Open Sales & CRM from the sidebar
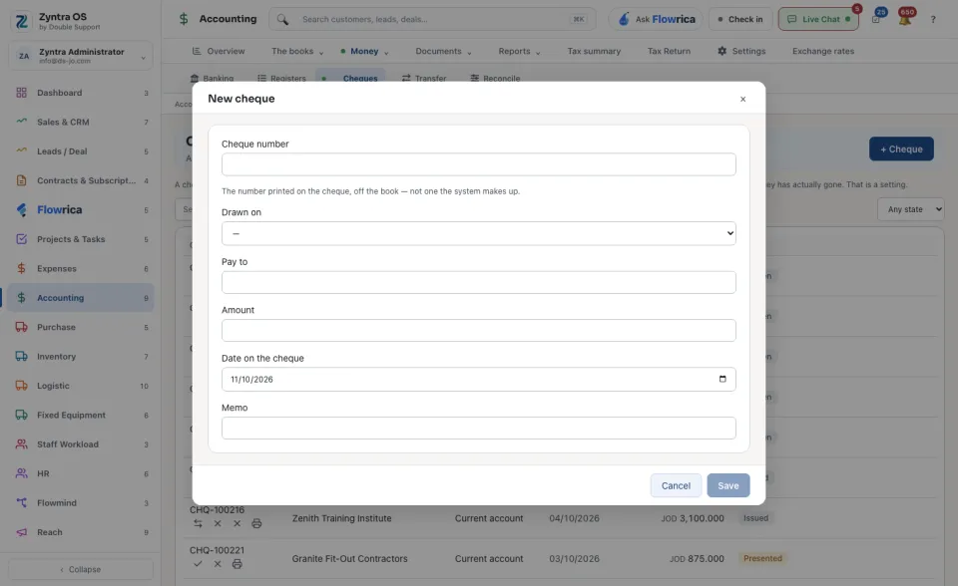Viewport: 958px width, 586px height. pos(80,122)
